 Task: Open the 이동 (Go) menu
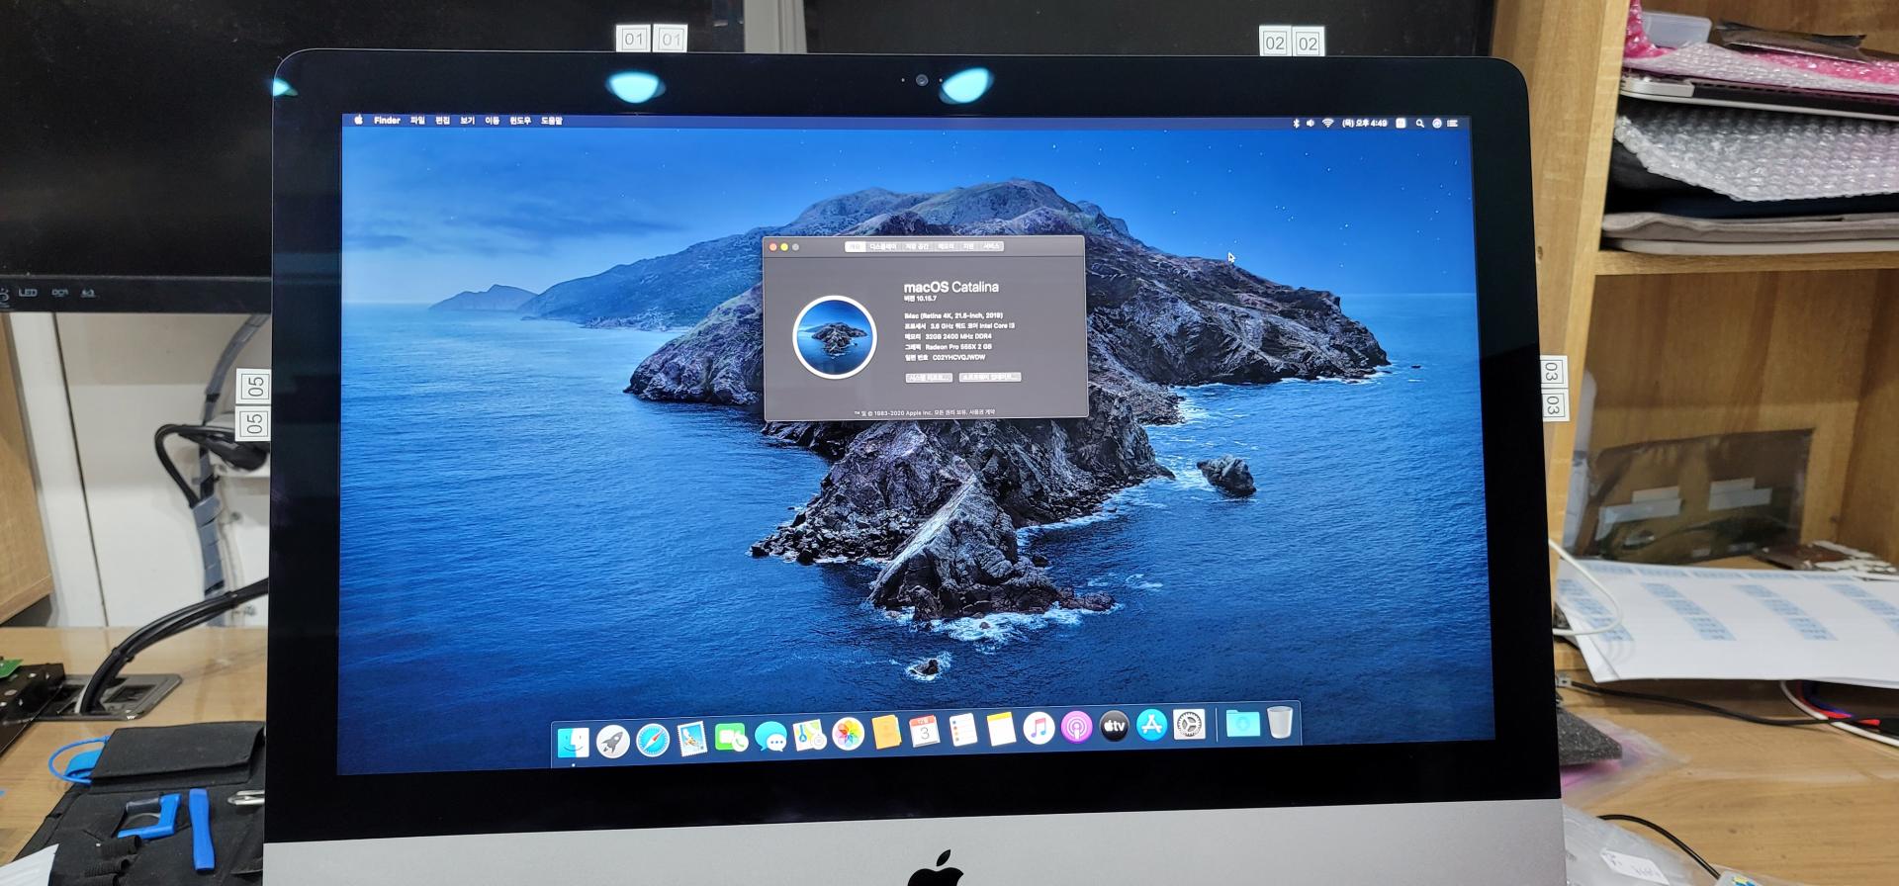(x=492, y=121)
